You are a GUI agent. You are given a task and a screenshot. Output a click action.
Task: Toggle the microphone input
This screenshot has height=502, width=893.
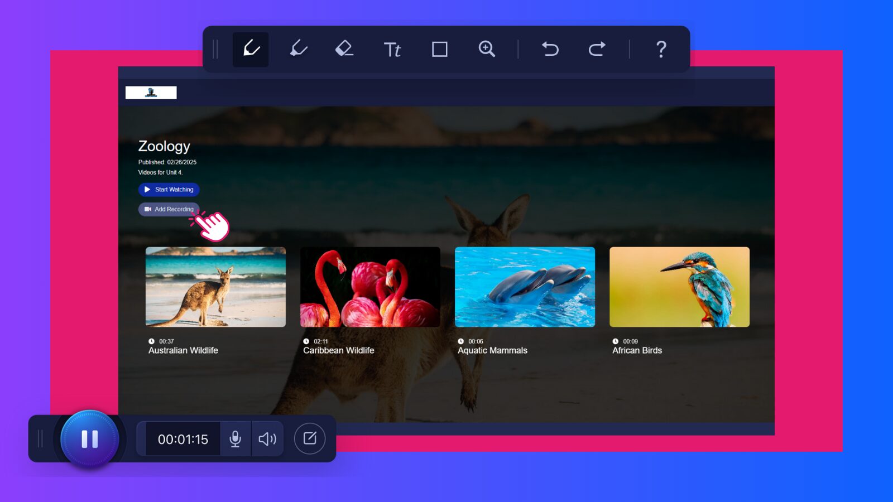236,439
